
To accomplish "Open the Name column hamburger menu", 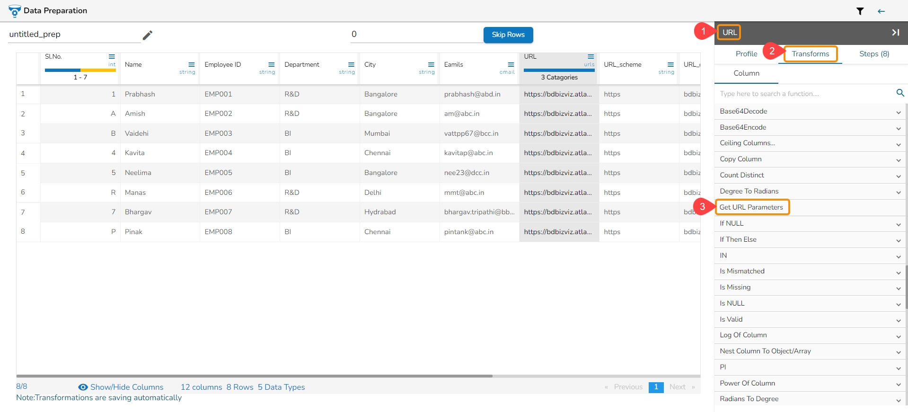I will [192, 65].
